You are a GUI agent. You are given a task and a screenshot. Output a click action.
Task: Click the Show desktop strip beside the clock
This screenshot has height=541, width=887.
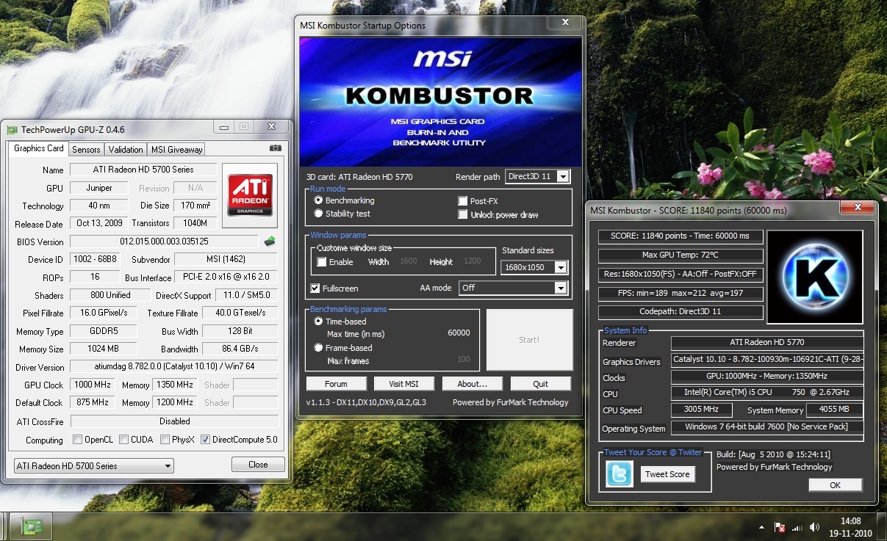click(881, 526)
